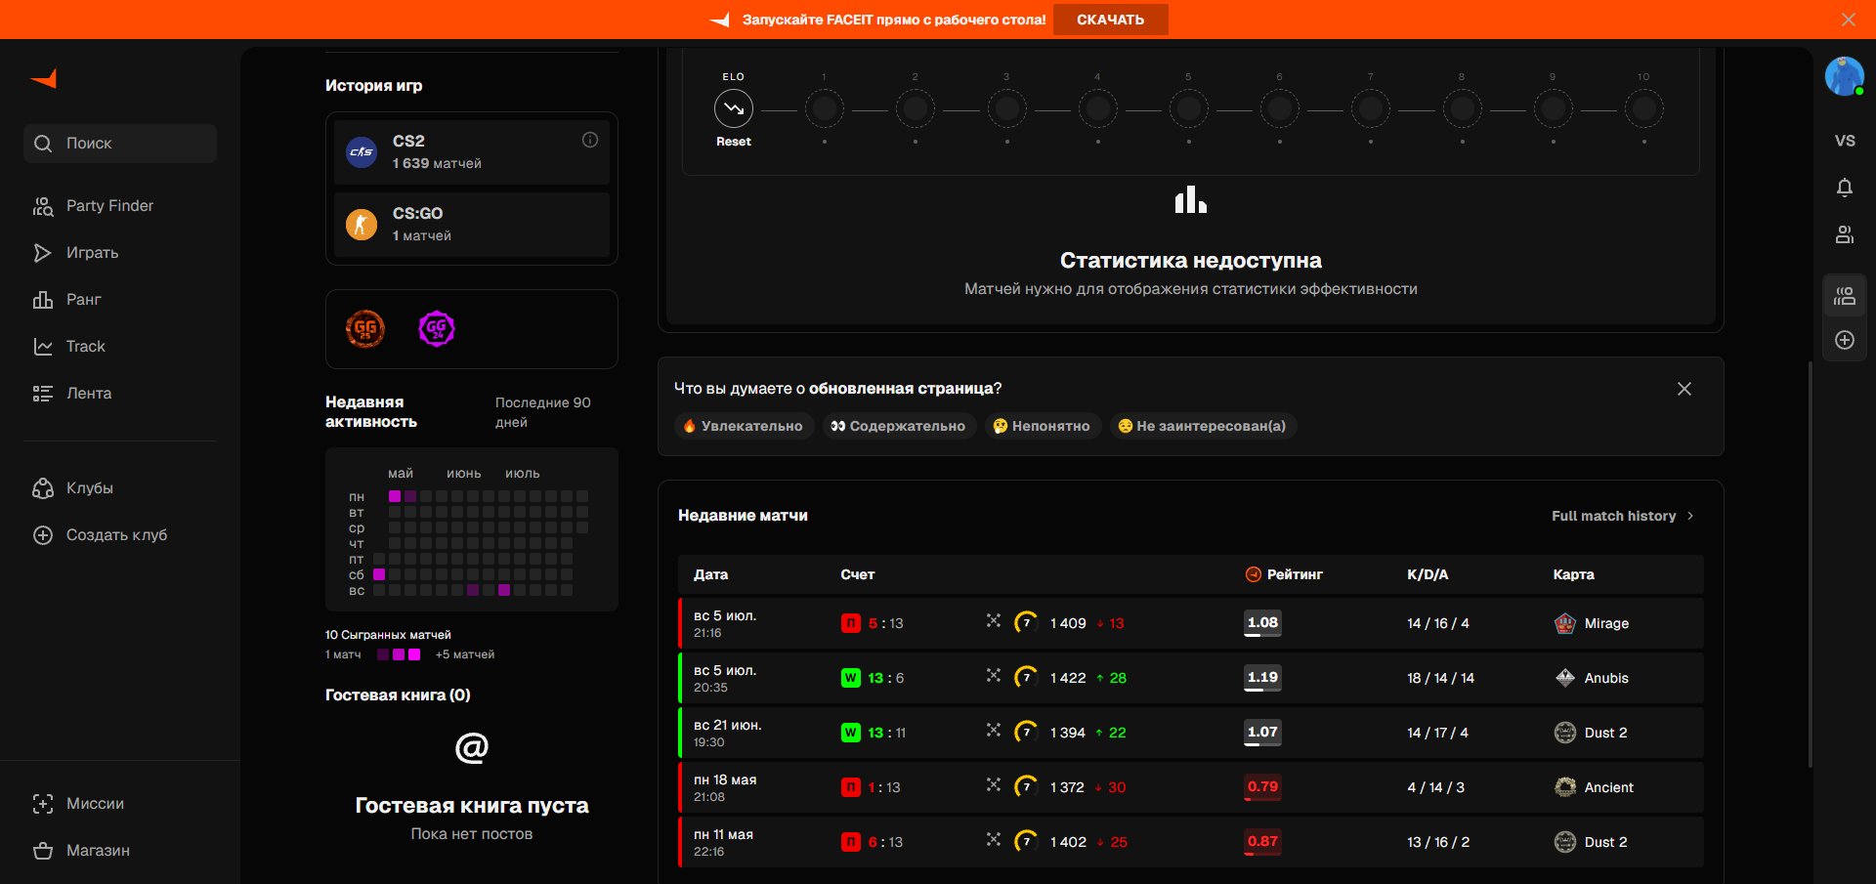Click match slot 10 circle in ELO tracker
The image size is (1876, 884).
1644,108
